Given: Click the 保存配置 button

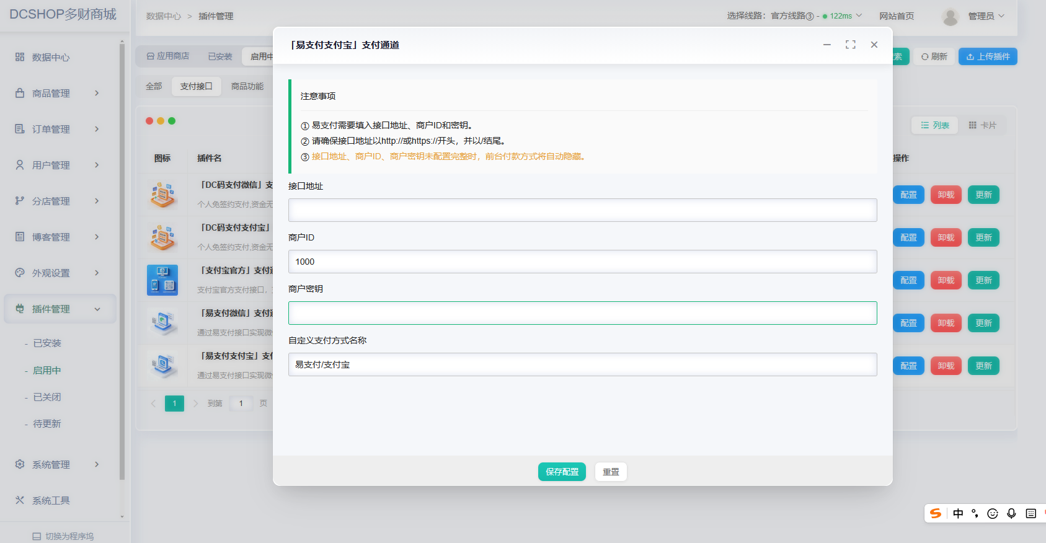Looking at the screenshot, I should point(562,472).
